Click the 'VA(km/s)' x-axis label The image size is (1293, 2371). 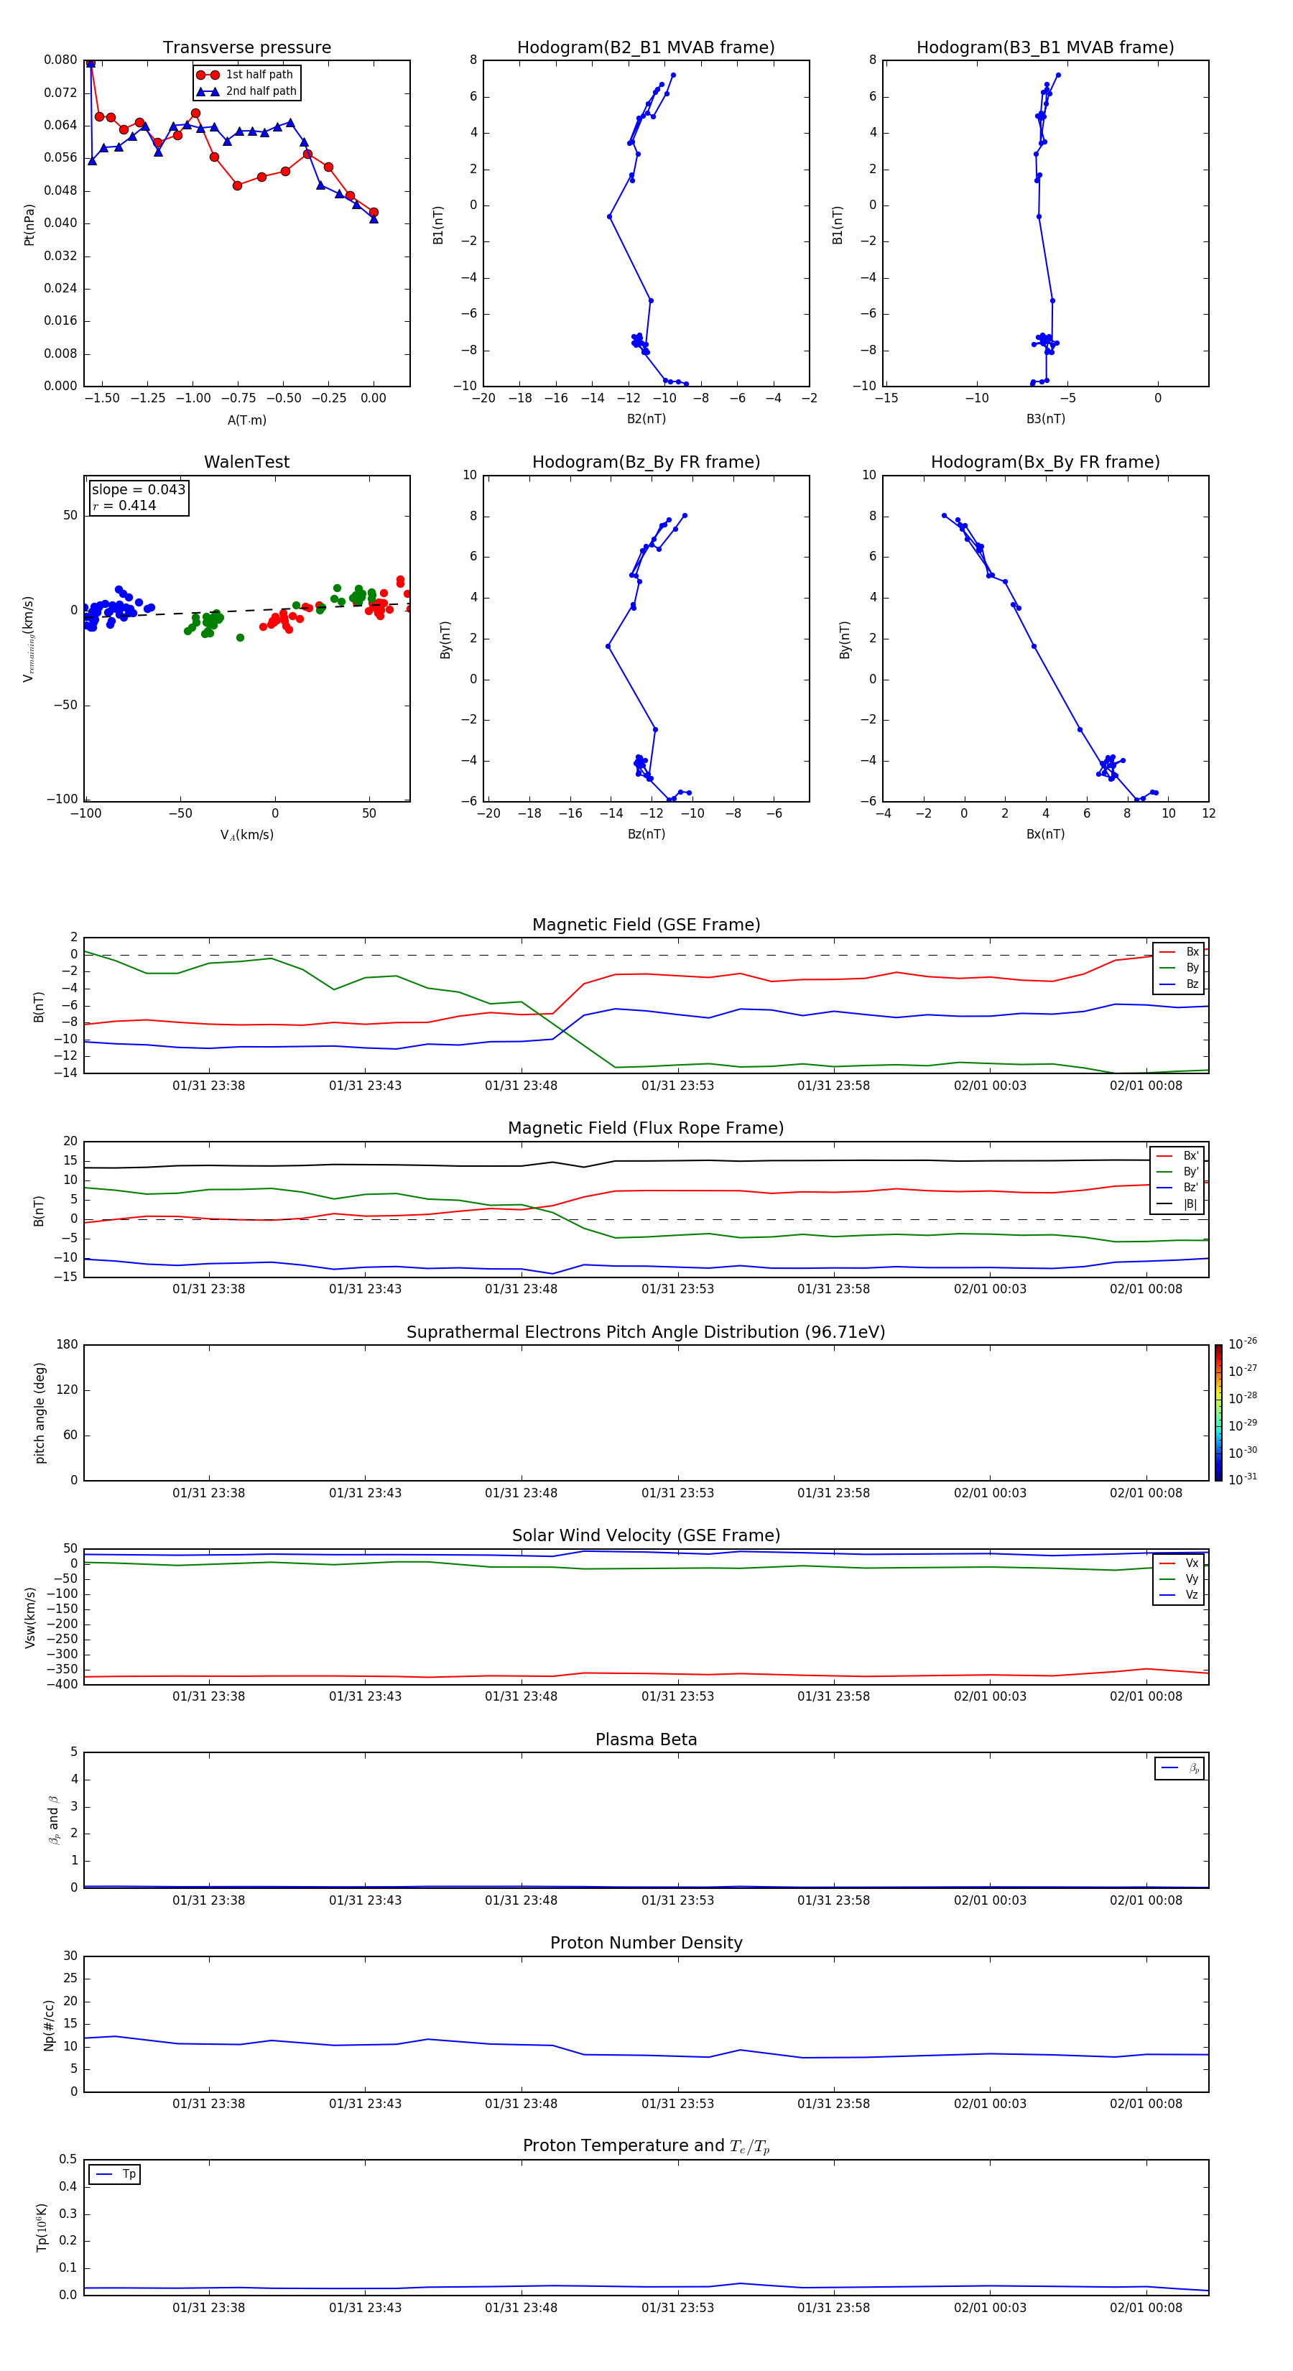tap(246, 835)
